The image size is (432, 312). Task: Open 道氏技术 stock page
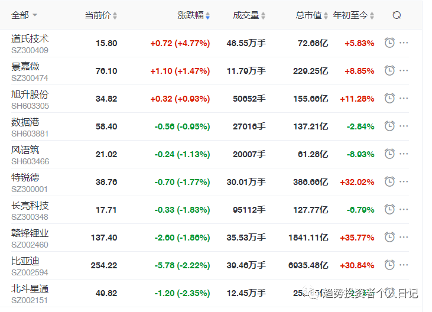tap(30, 38)
